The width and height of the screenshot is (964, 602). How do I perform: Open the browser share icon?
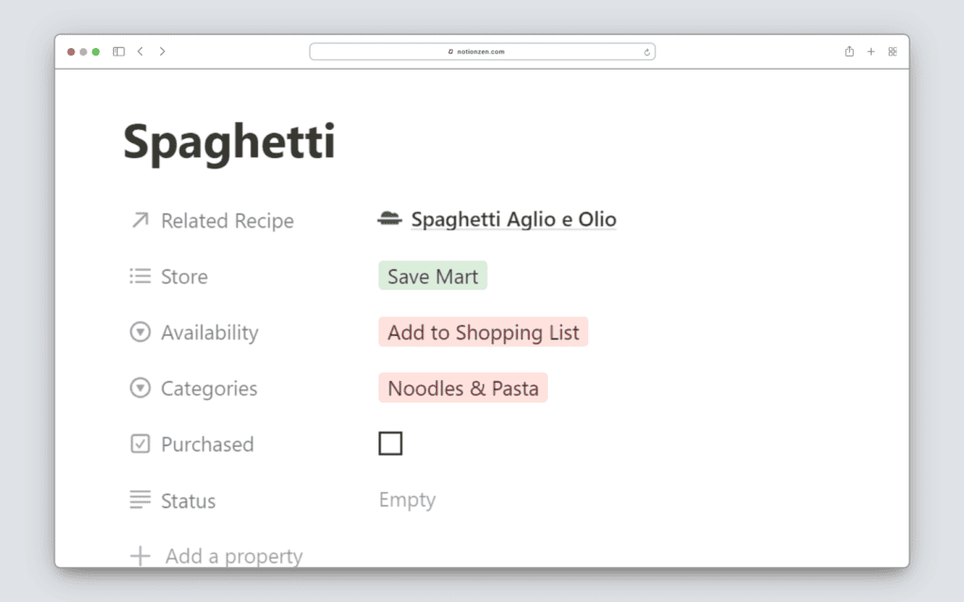point(849,52)
